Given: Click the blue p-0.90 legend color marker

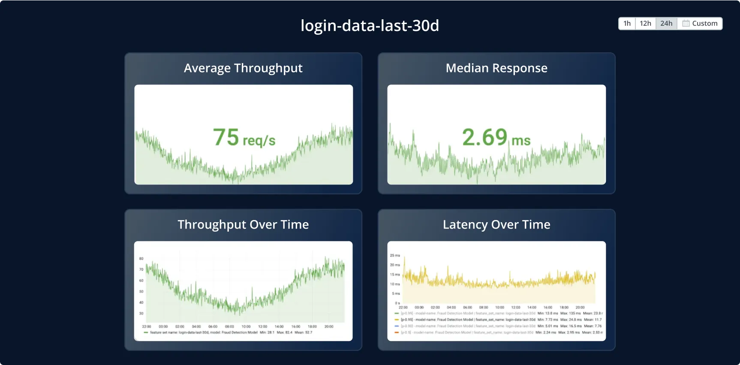Looking at the screenshot, I should pos(397,326).
